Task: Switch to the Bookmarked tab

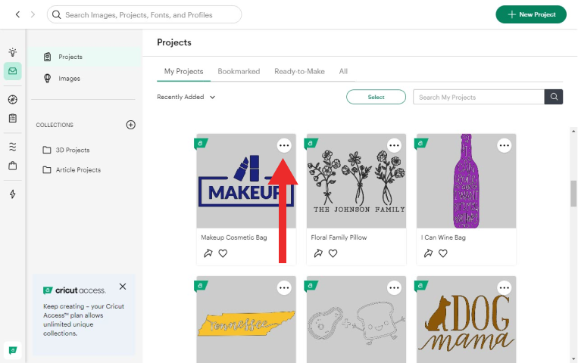Action: pos(239,71)
